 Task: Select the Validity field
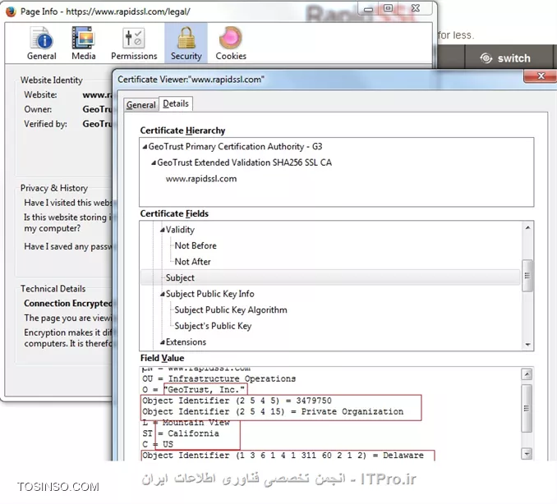(x=180, y=230)
